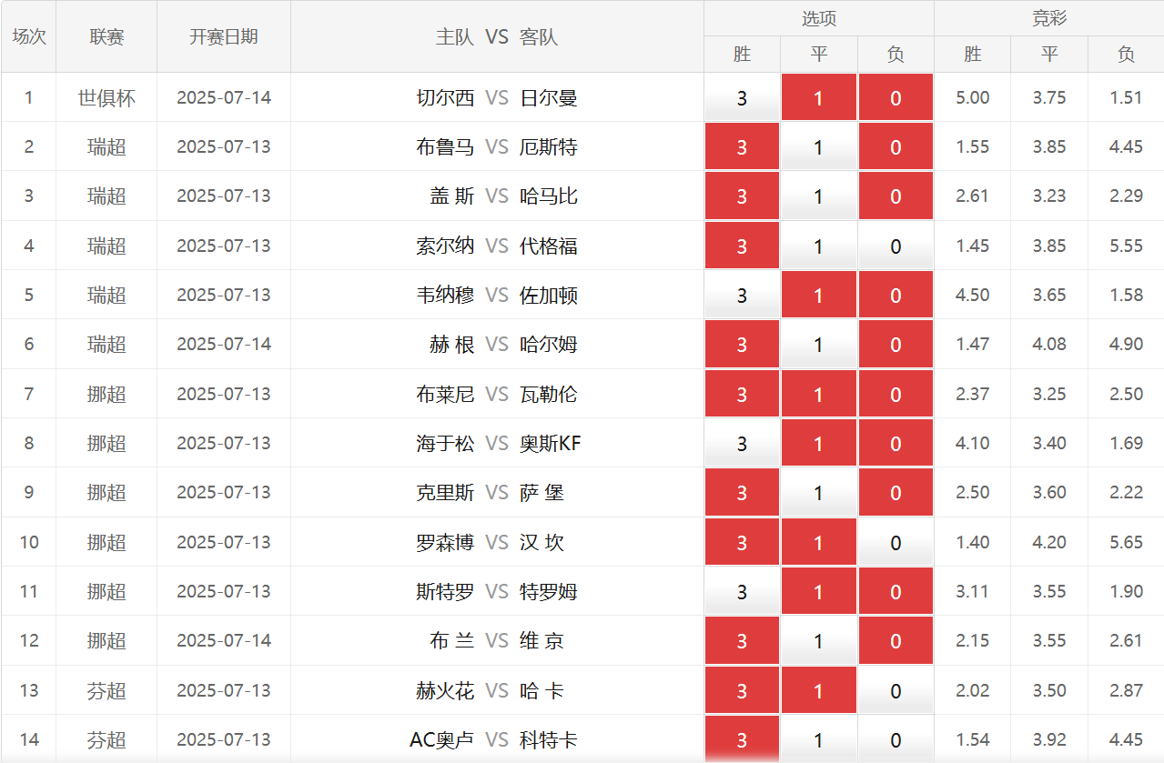Click the 4.90 lose odds for 赫根
The image size is (1164, 763).
coord(1126,344)
